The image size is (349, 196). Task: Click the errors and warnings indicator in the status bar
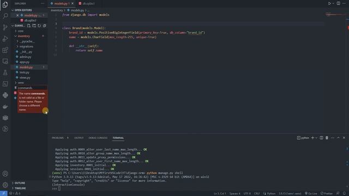pyautogui.click(x=15, y=194)
